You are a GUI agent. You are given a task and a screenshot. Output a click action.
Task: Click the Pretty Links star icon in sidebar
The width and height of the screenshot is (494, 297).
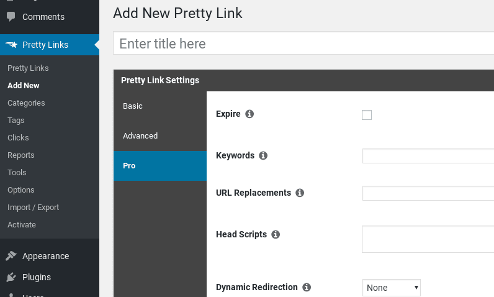click(x=11, y=45)
